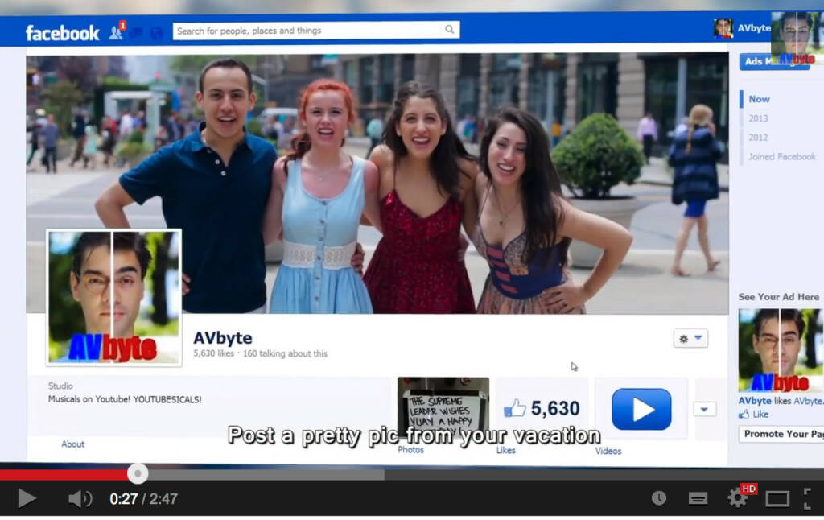Open the page settings gear dropdown
The image size is (824, 520).
[x=690, y=339]
